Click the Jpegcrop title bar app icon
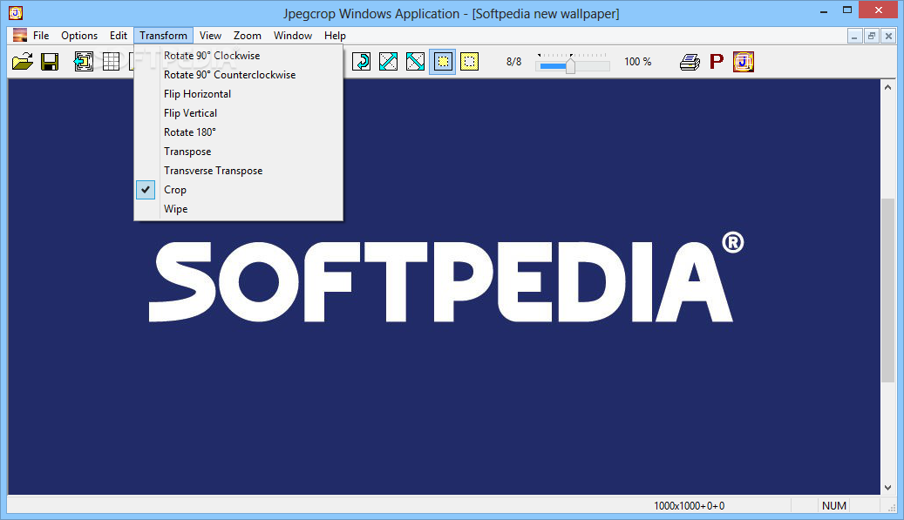904x520 pixels. click(16, 13)
